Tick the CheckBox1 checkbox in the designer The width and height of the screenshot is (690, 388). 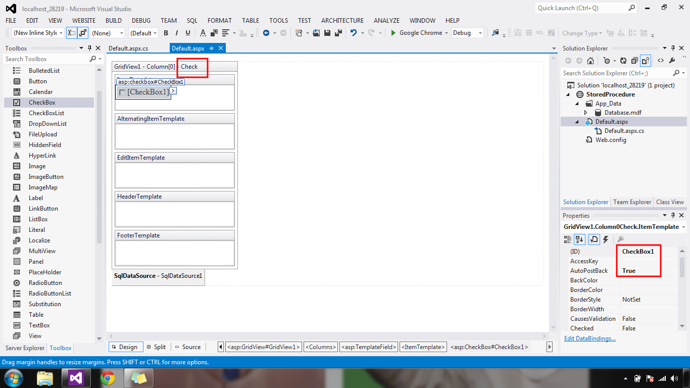(x=121, y=92)
